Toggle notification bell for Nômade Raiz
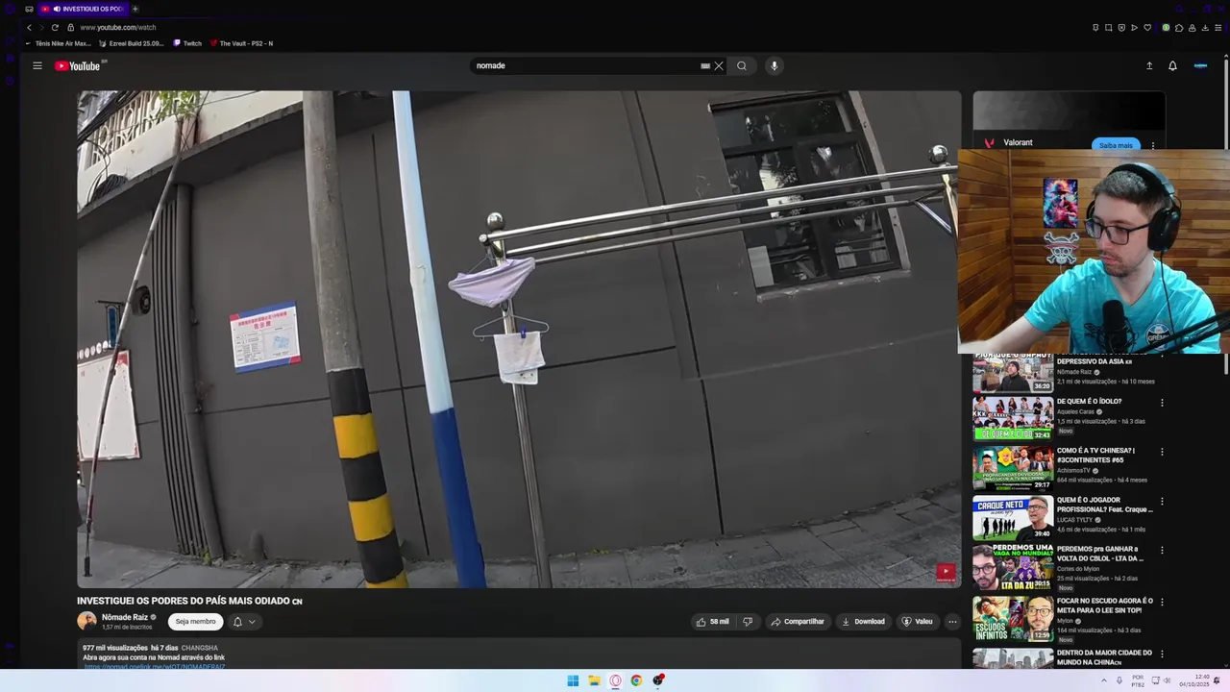 click(237, 622)
